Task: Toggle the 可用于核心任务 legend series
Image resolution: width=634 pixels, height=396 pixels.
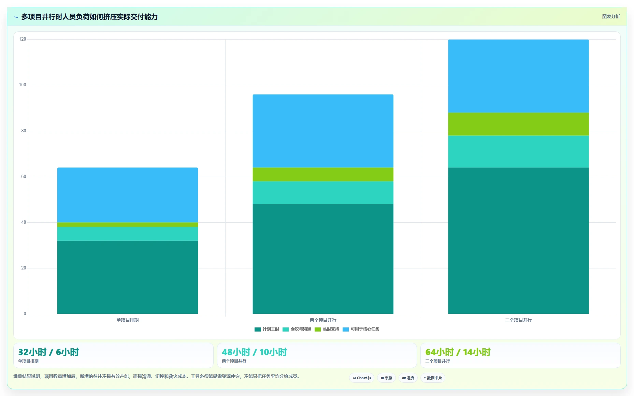Action: pyautogui.click(x=361, y=329)
